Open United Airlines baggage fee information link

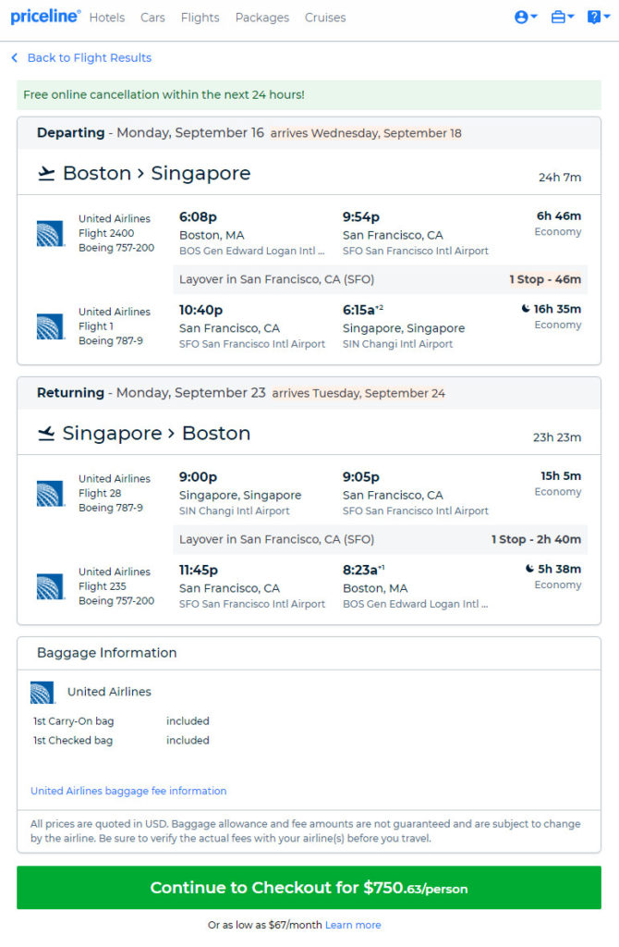tap(128, 791)
